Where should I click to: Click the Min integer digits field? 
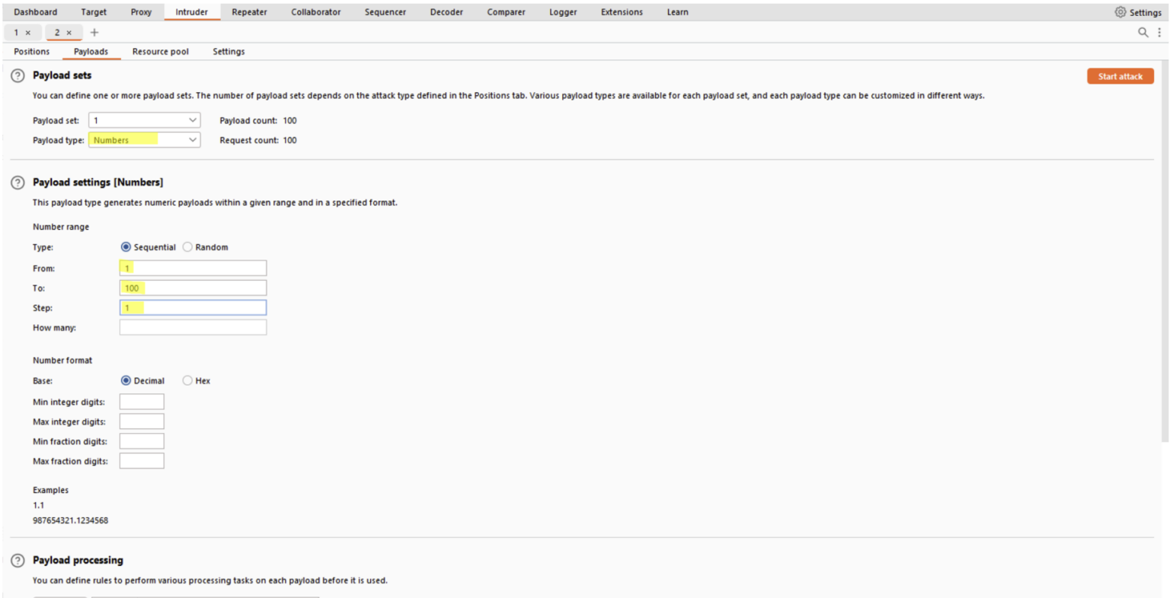pos(142,401)
